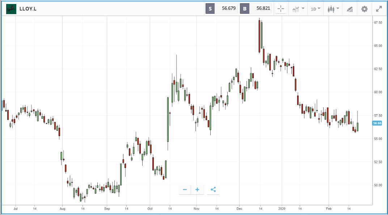Click the 2020 date axis label
This screenshot has height=215, width=388.
coord(282,209)
